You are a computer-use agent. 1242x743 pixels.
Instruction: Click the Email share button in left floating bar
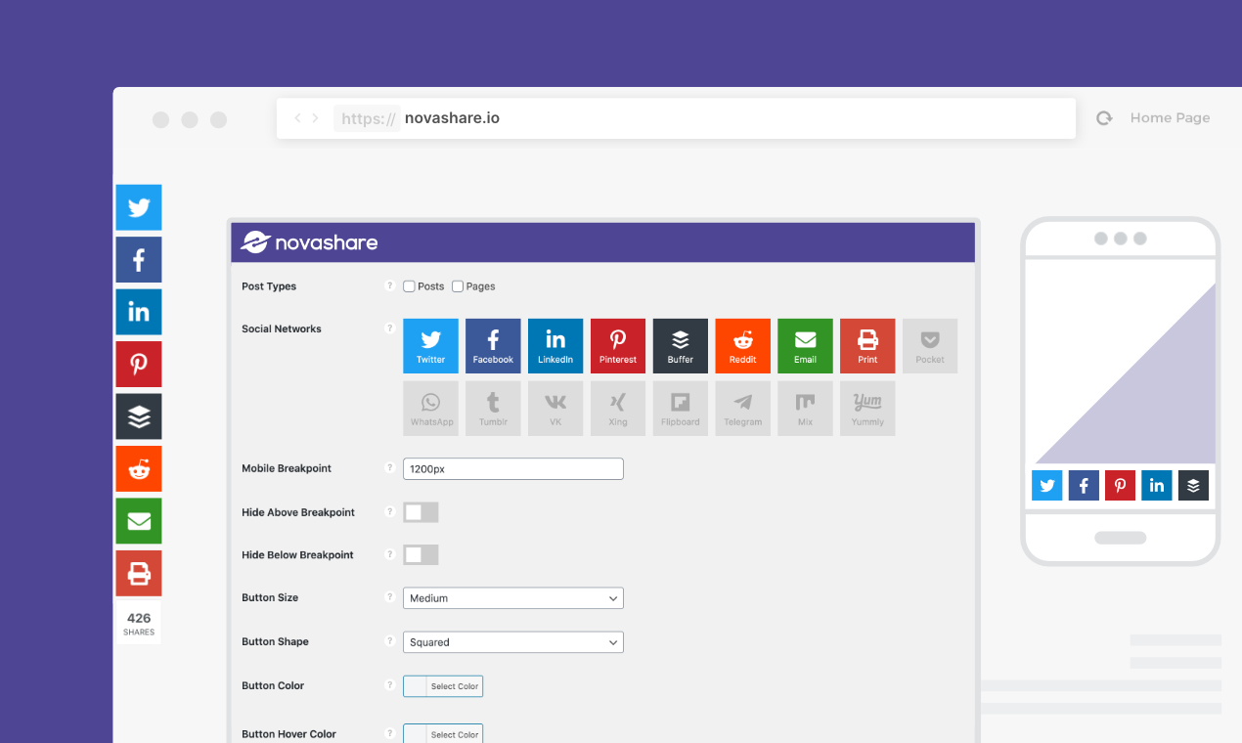[139, 521]
